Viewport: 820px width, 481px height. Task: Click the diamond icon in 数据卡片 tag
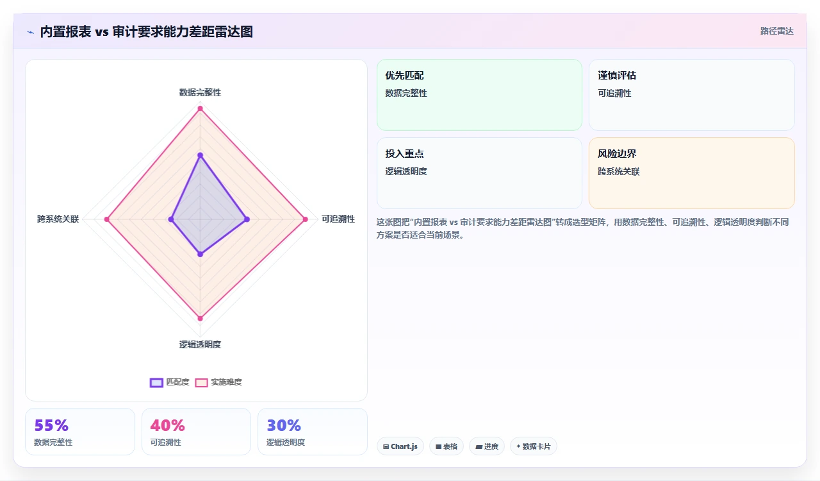[518, 446]
